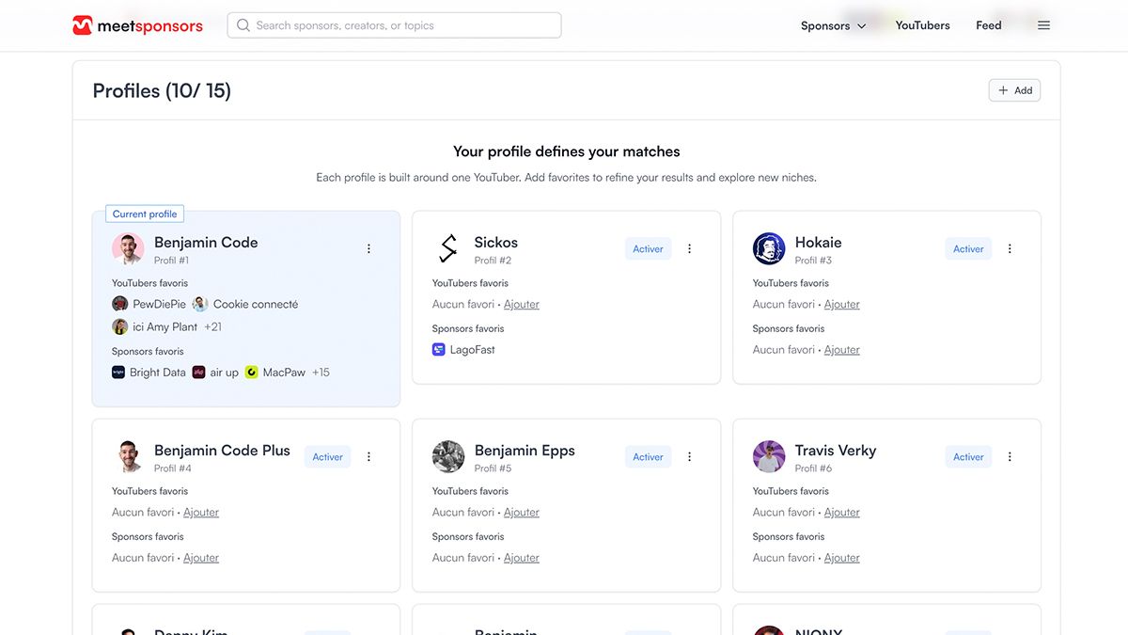
Task: Click the meetsponsors logo icon
Action: click(x=83, y=25)
